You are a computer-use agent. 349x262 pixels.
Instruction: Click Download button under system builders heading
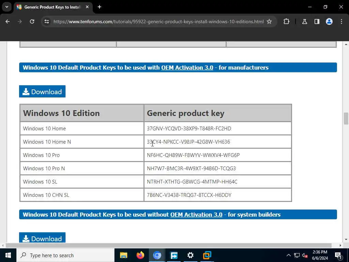pyautogui.click(x=42, y=237)
